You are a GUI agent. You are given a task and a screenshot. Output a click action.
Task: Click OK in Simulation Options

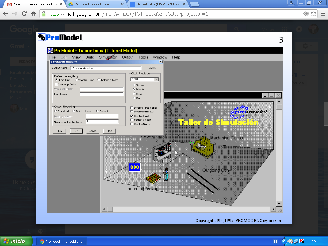click(x=76, y=131)
